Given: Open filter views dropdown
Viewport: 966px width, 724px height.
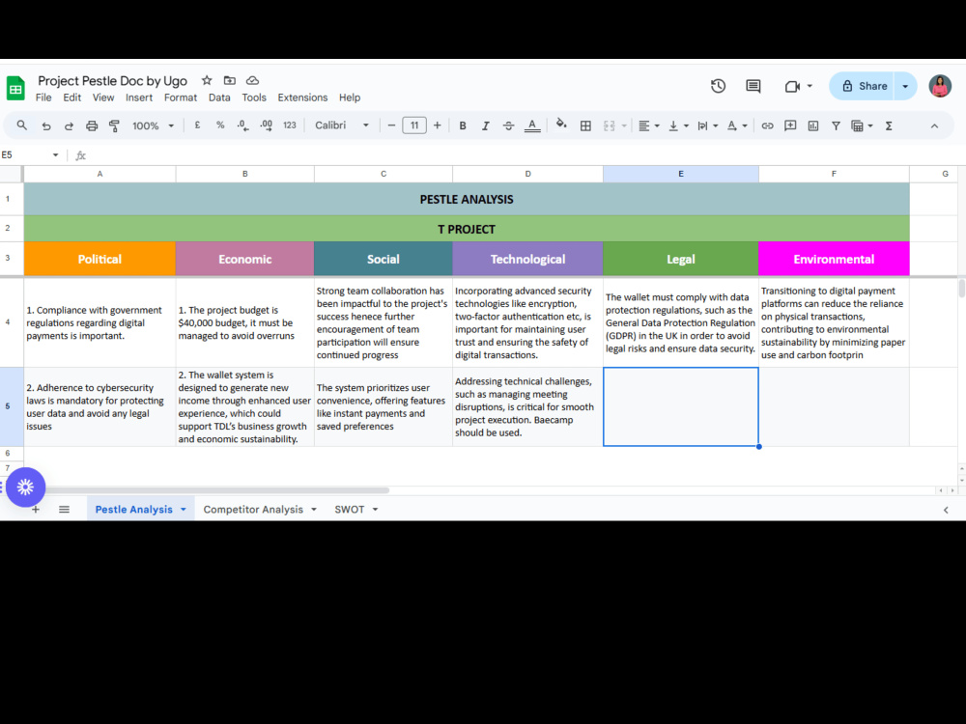Looking at the screenshot, I should 862,125.
